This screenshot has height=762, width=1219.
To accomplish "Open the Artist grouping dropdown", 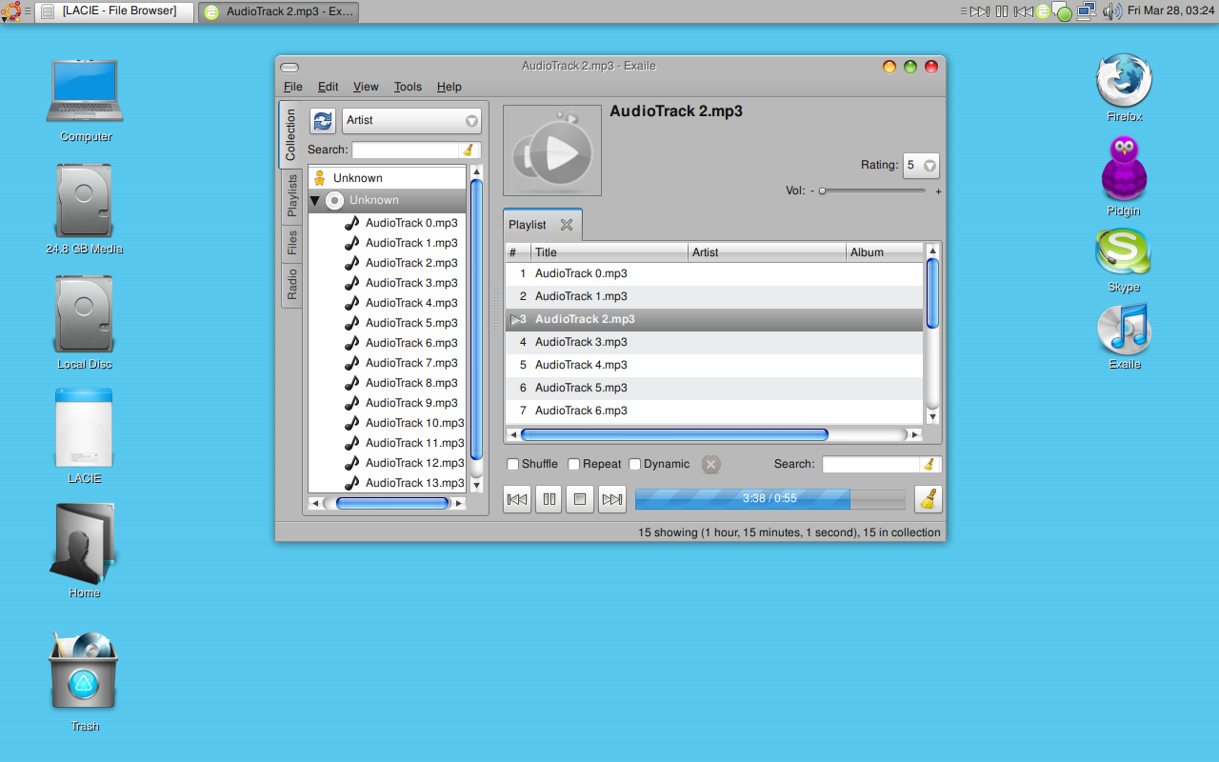I will (411, 121).
